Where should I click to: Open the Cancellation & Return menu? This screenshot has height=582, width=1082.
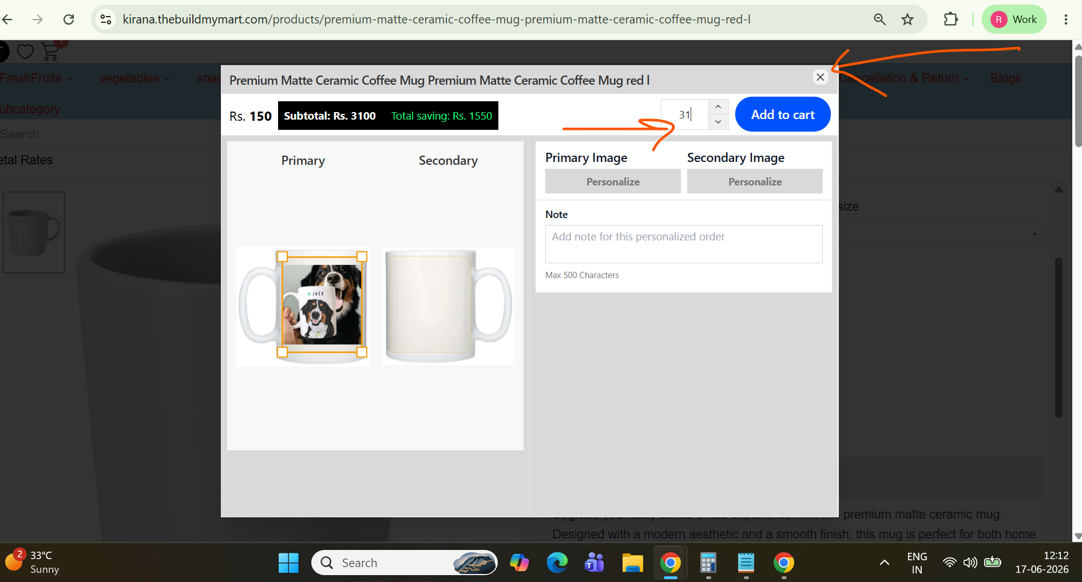(904, 78)
